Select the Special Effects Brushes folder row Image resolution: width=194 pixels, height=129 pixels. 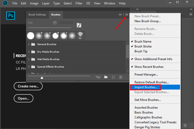pyautogui.click(x=76, y=67)
